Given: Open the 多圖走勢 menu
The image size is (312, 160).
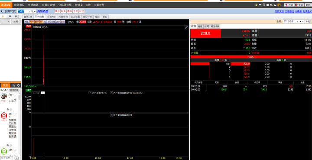Looking at the screenshot, I should coord(99,5).
